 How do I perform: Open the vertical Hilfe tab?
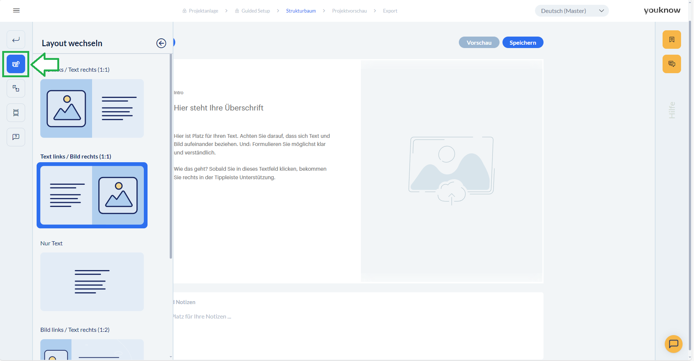click(x=672, y=110)
